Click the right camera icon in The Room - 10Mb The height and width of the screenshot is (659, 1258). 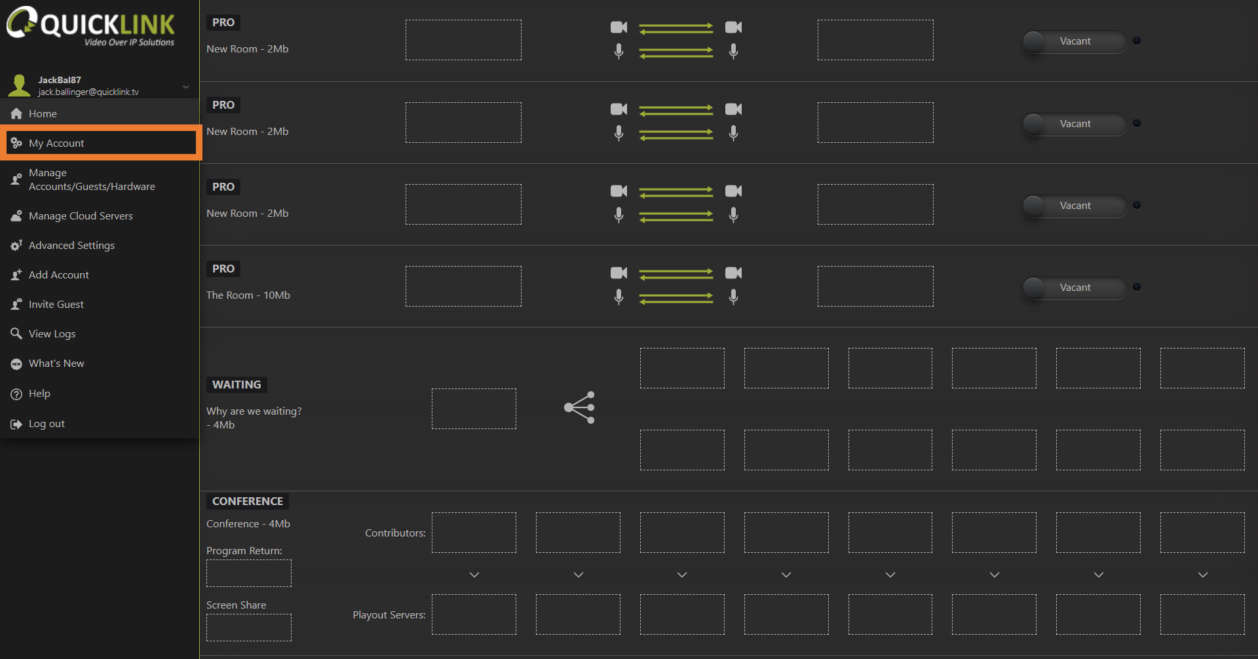pos(733,273)
